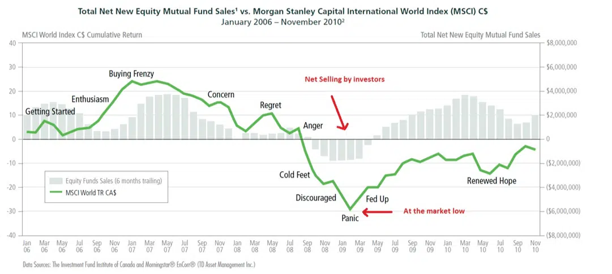Click the $8,000,000 right axis label
The width and height of the screenshot is (612, 274).
pos(560,44)
